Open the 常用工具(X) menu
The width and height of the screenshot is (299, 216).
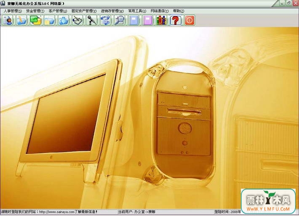137,11
